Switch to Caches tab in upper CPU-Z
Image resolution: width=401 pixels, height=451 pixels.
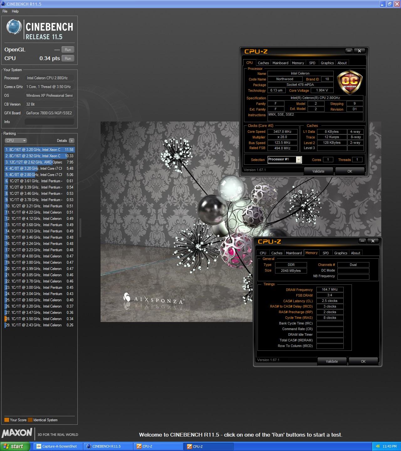point(263,63)
